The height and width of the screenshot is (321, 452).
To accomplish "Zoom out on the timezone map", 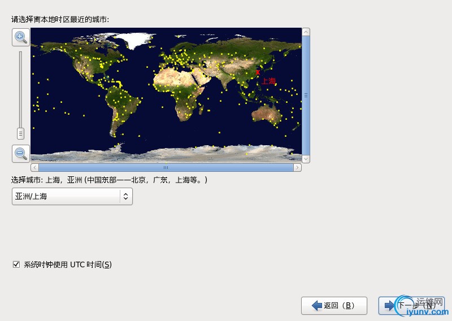I will pyautogui.click(x=21, y=153).
